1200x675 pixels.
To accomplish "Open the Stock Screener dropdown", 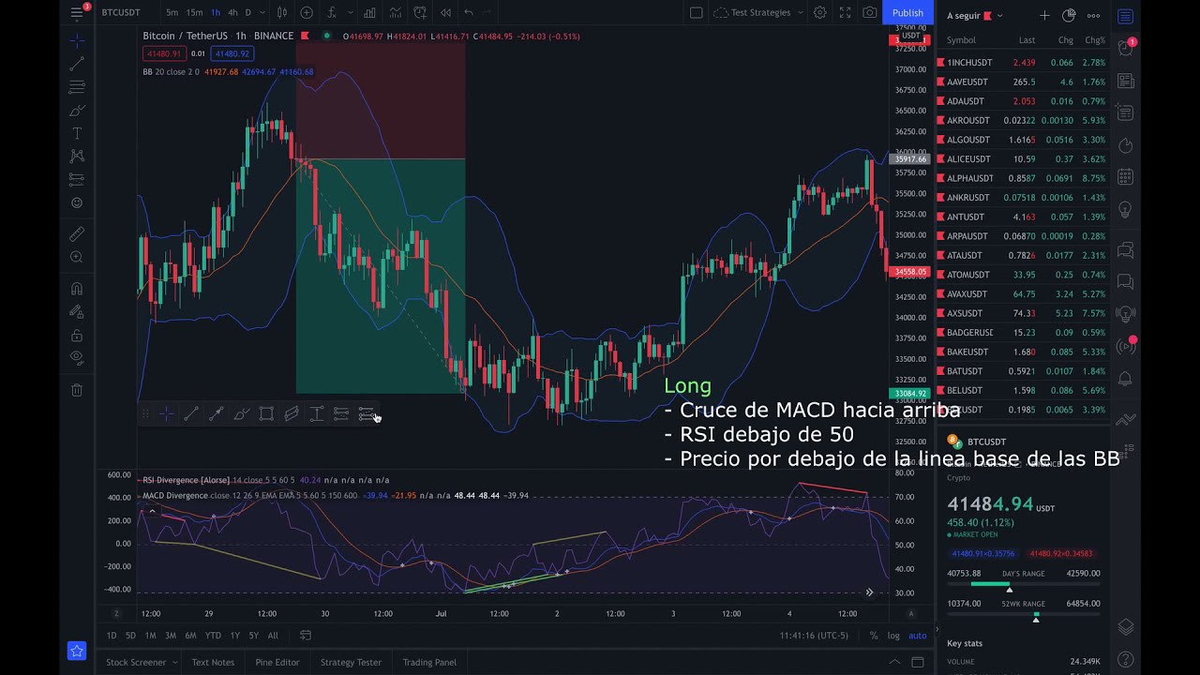I will point(142,662).
